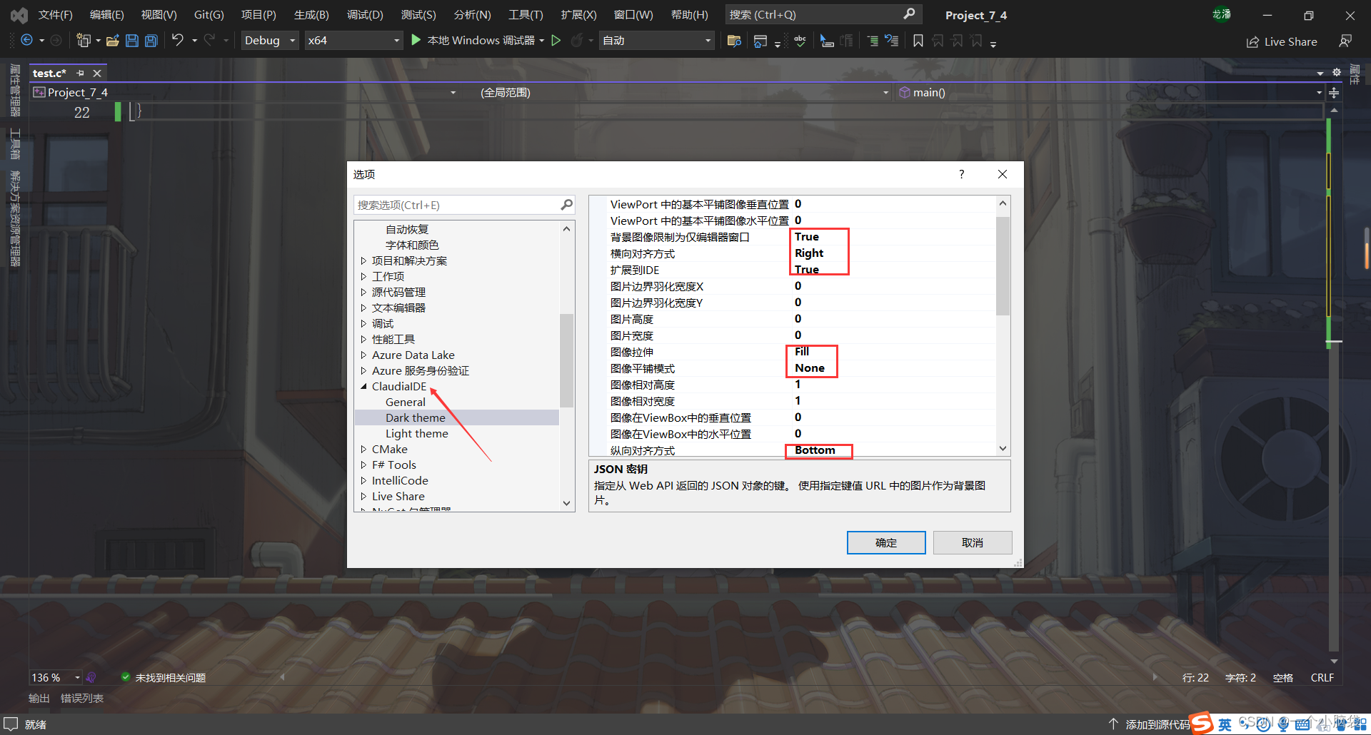Open the 文件(F) menu
Viewport: 1371px width, 735px height.
tap(56, 14)
